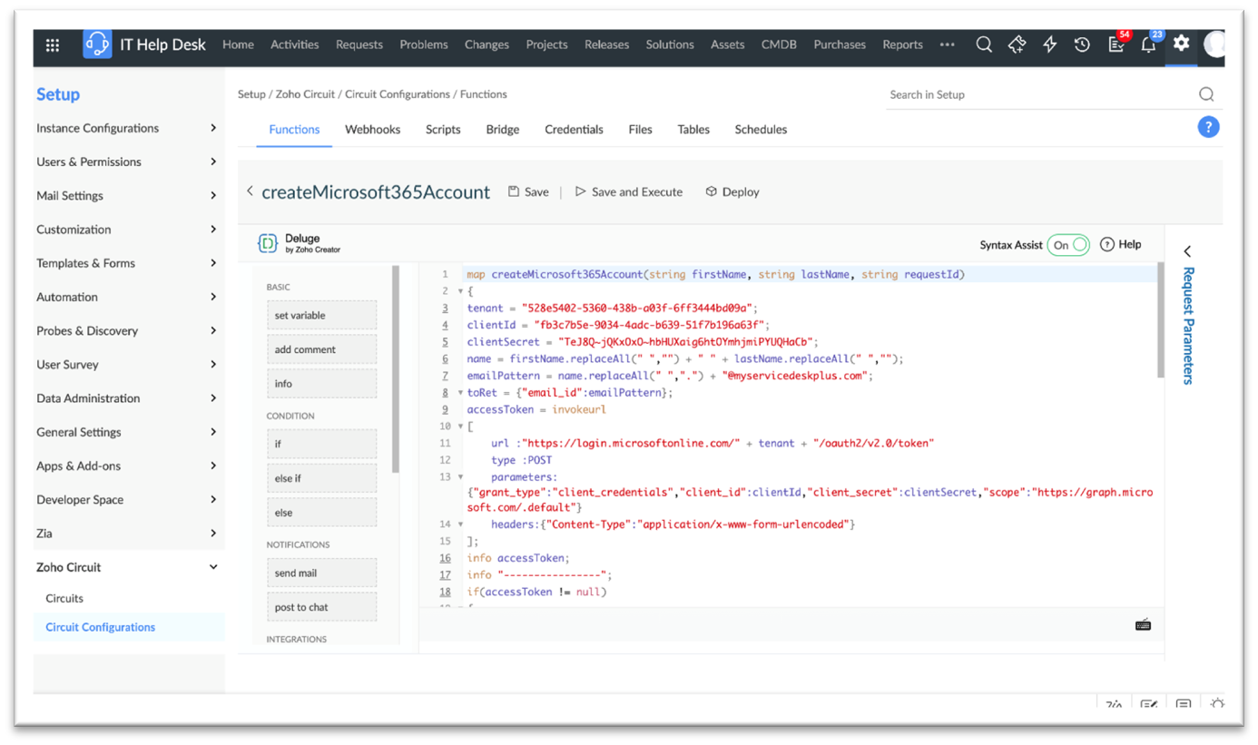The image size is (1258, 745).
Task: Go to Assets module
Action: pos(728,44)
